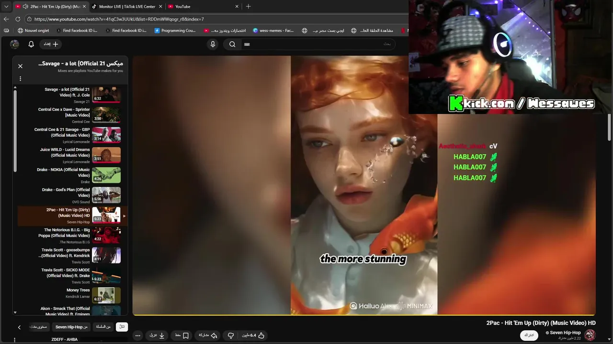
Task: Play Money Trees by Kendrick Lamar thumbnail
Action: (106, 295)
